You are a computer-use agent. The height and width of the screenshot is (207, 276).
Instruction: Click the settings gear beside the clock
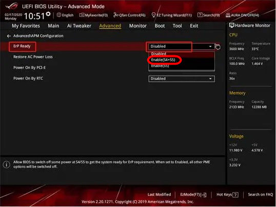click(x=48, y=14)
